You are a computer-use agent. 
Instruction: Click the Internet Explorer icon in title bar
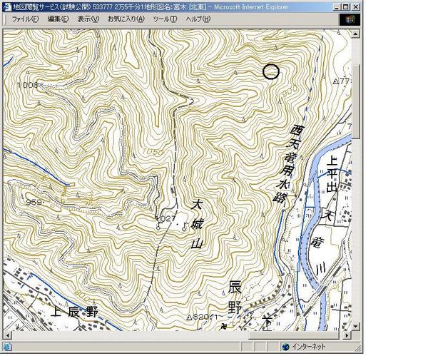(7, 6)
